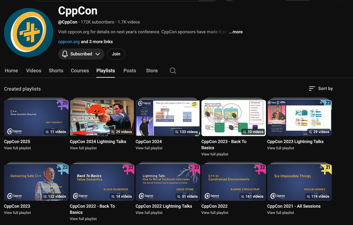Click the Sort by lines icon

pyautogui.click(x=312, y=88)
